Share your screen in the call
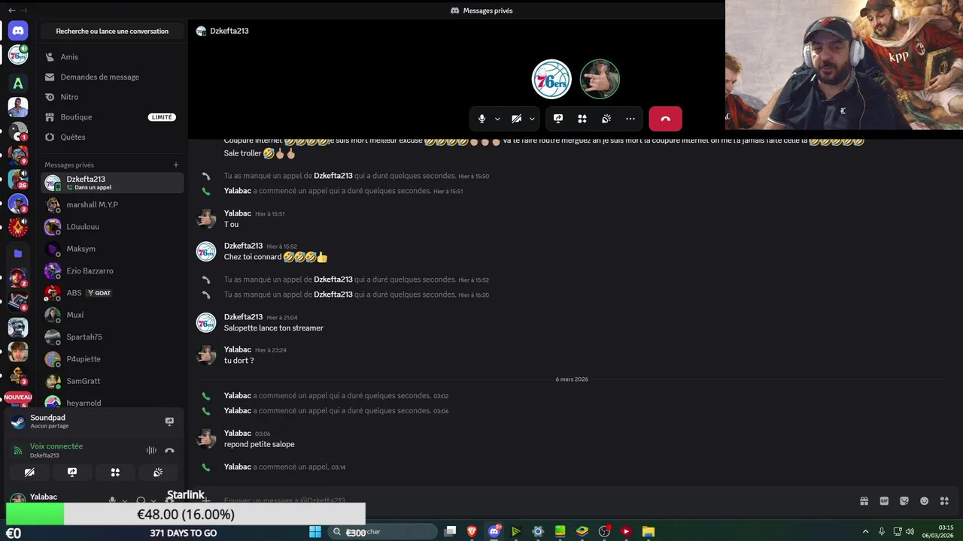 click(558, 119)
